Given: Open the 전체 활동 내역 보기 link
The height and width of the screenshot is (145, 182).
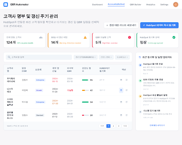Looking at the screenshot, I should click(157, 125).
